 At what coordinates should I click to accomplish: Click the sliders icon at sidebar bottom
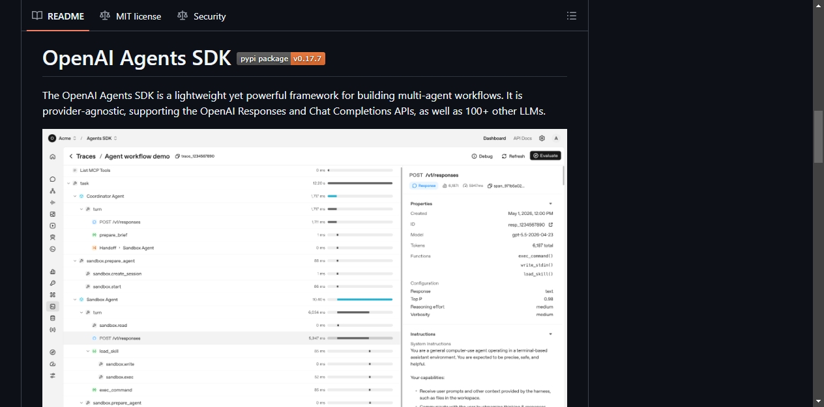coord(53,376)
